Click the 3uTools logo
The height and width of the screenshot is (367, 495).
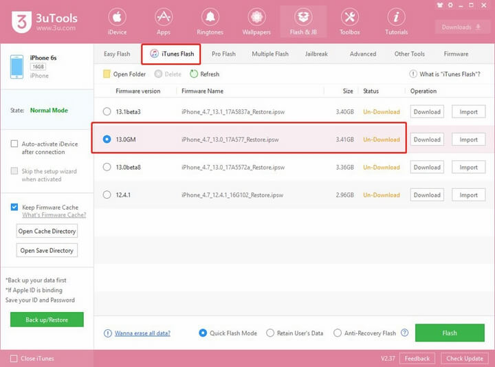click(44, 21)
